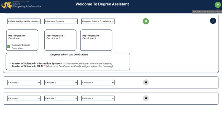Image resolution: width=222 pixels, height=120 pixels.
Task: Click the Drexel dragon logo
Action: [x=7, y=5]
